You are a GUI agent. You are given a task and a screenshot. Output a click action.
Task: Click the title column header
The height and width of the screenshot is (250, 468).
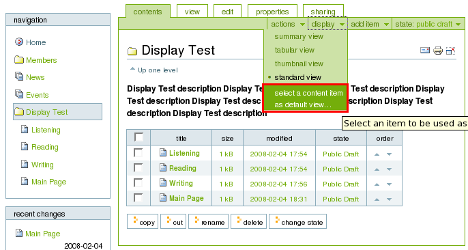pyautogui.click(x=181, y=138)
